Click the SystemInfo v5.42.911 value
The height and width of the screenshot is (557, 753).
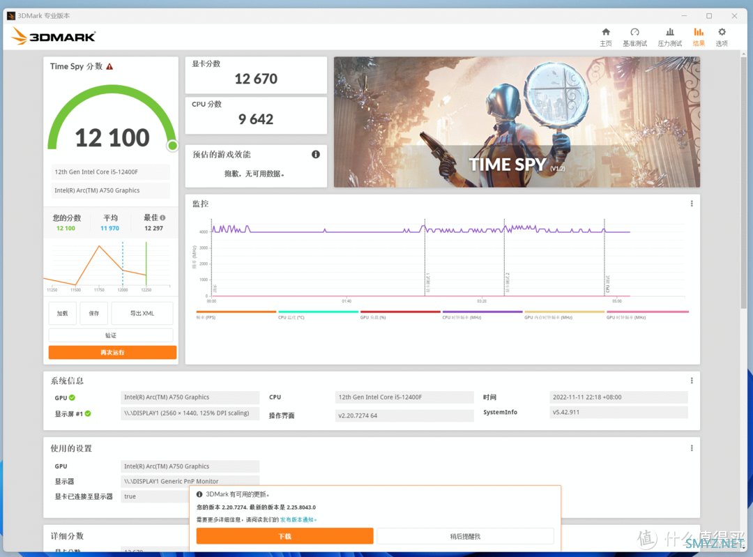click(618, 412)
